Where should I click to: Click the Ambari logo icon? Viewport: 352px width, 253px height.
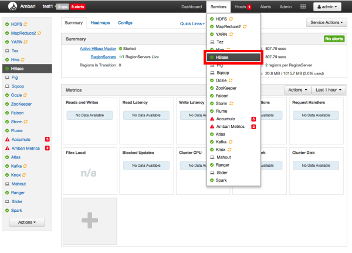point(12,6)
